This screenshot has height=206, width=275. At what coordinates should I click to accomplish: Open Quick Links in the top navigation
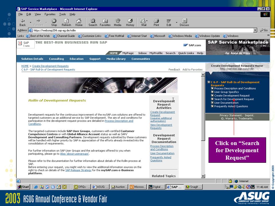(186, 53)
